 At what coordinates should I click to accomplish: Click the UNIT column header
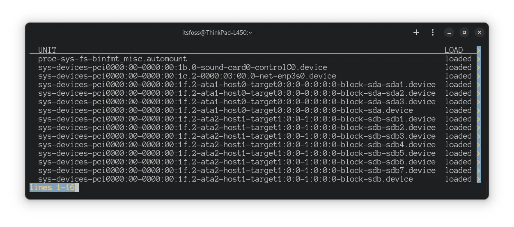(47, 50)
